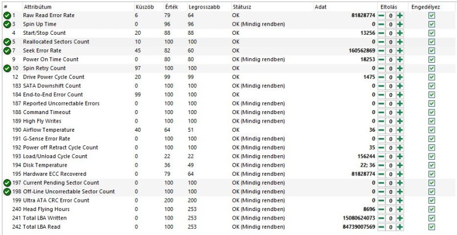Toggle the enable checkbox for Power On Time Count
This screenshot has width=457, height=235.
coord(431,59)
